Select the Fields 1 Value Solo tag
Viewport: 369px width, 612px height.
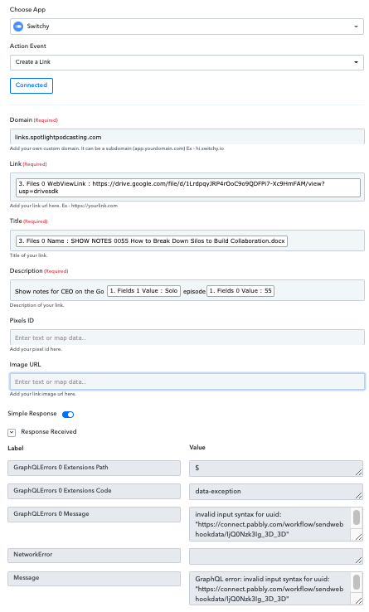click(x=143, y=291)
